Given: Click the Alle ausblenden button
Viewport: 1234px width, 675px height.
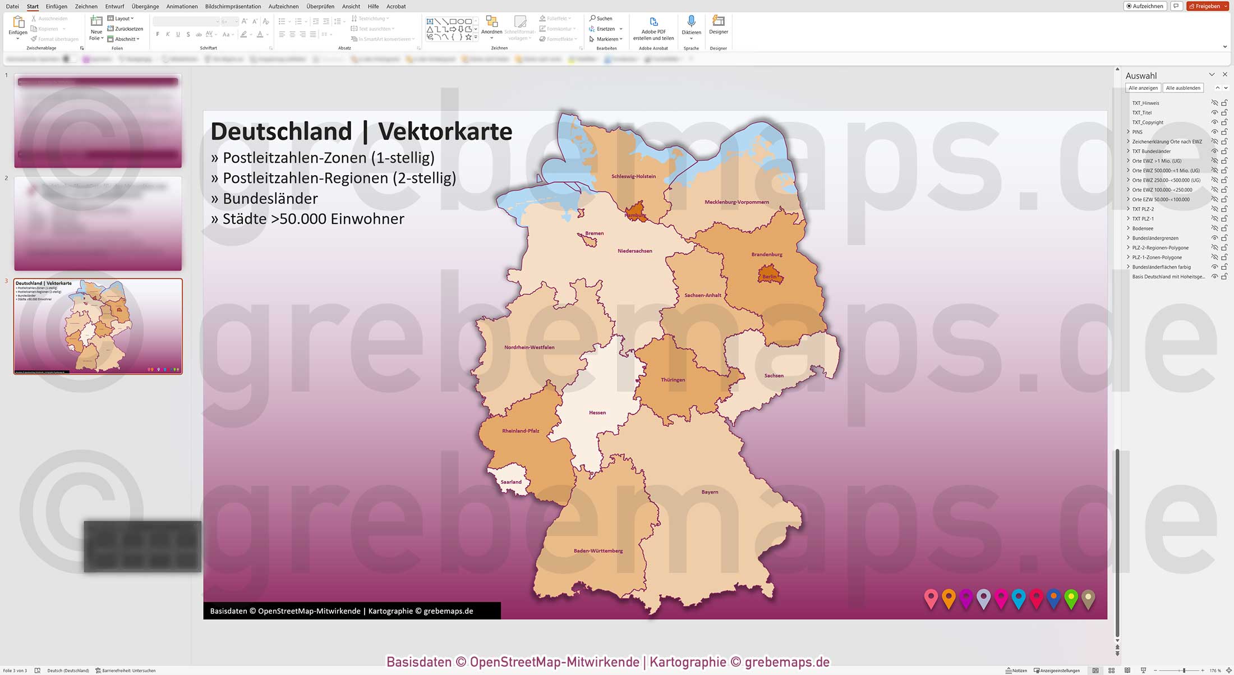Looking at the screenshot, I should [1182, 88].
